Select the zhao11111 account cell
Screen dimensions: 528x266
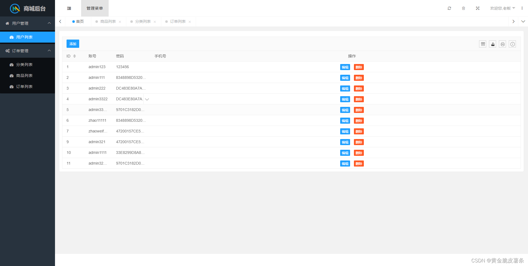point(97,120)
